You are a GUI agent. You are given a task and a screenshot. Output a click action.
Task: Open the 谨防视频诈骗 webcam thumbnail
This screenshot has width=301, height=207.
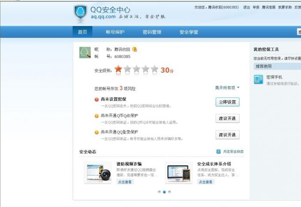pos(98,172)
